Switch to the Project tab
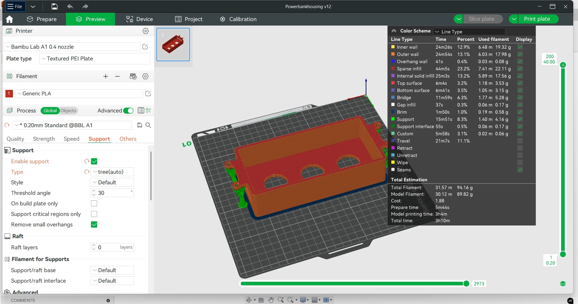This screenshot has width=578, height=304. click(189, 19)
